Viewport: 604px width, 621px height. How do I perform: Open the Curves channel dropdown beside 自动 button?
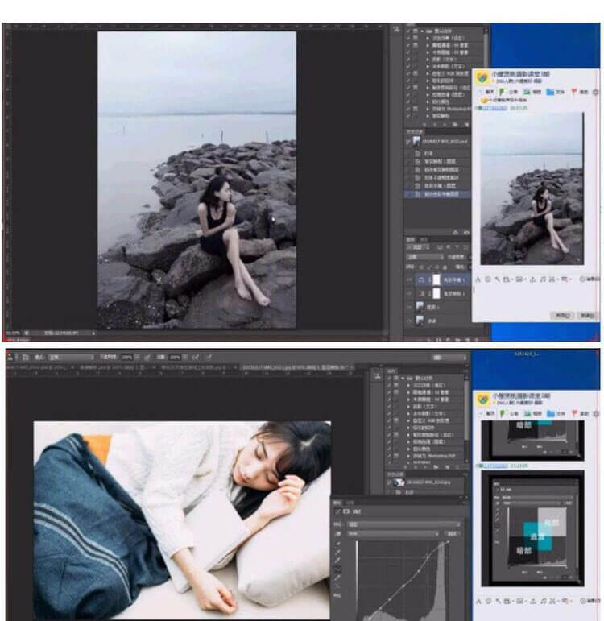coord(392,534)
